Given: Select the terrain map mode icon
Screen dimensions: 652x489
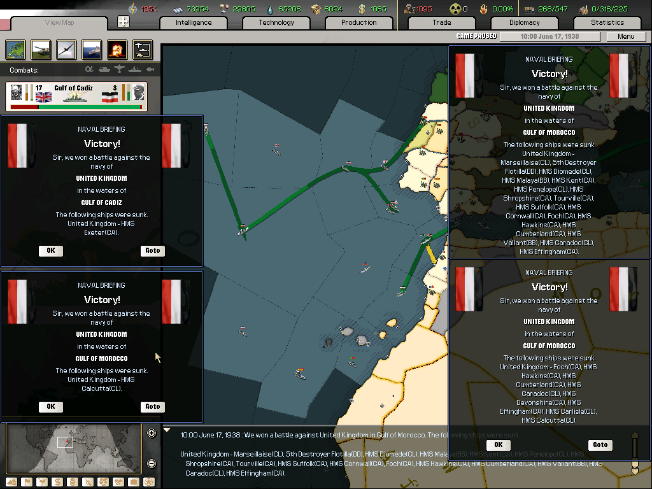Looking at the screenshot, I should point(15,49).
